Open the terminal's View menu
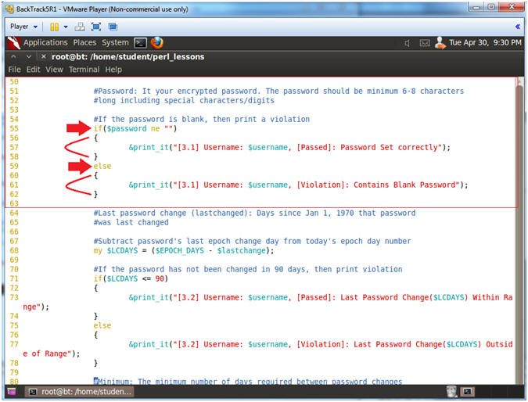This screenshot has width=528, height=402. pos(54,70)
